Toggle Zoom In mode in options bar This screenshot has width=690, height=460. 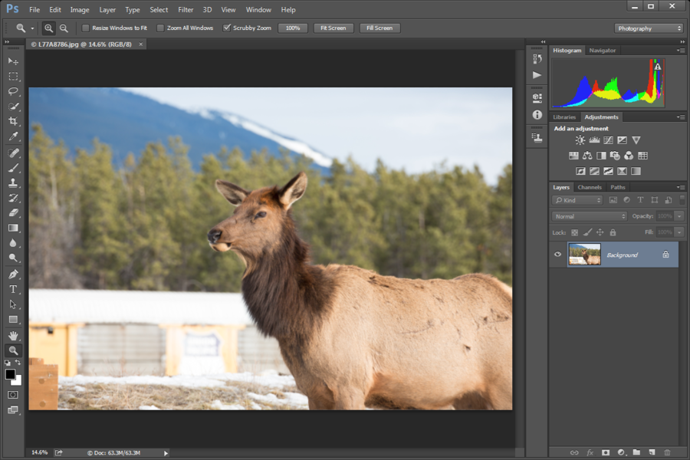click(48, 28)
